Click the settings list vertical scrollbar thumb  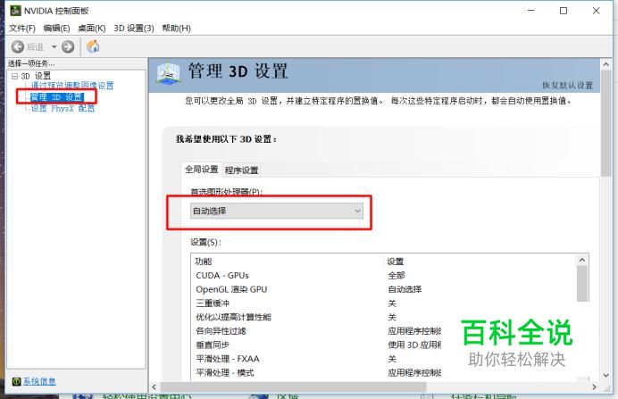582,284
